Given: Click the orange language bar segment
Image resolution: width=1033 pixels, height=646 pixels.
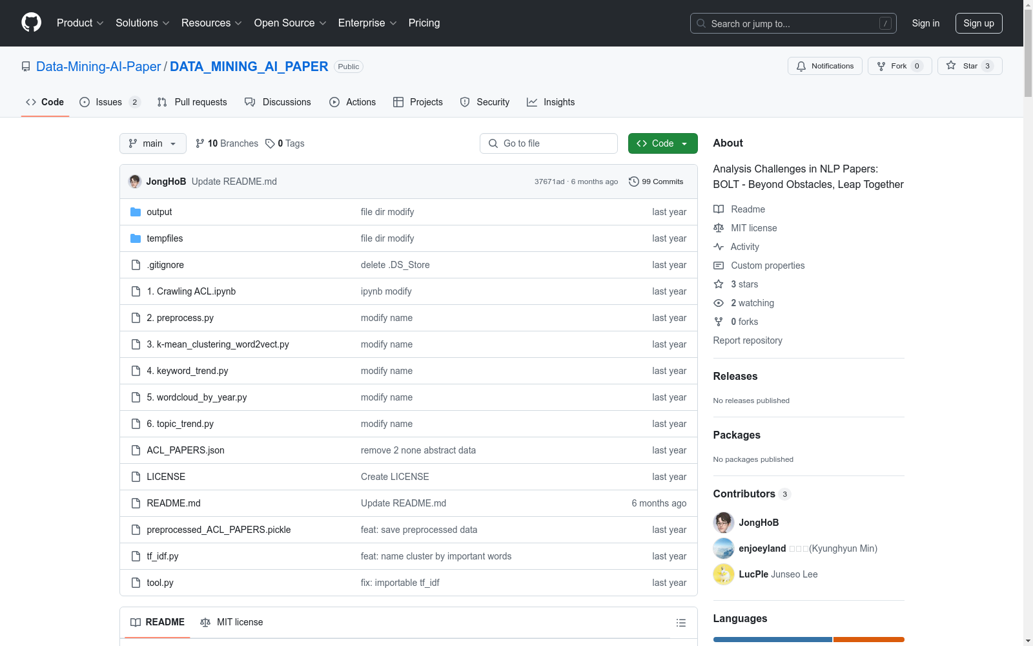Looking at the screenshot, I should tap(869, 640).
